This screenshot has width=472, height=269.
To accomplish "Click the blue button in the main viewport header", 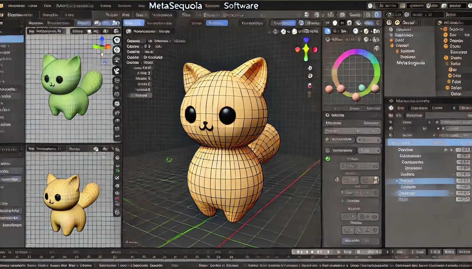I will (x=217, y=23).
